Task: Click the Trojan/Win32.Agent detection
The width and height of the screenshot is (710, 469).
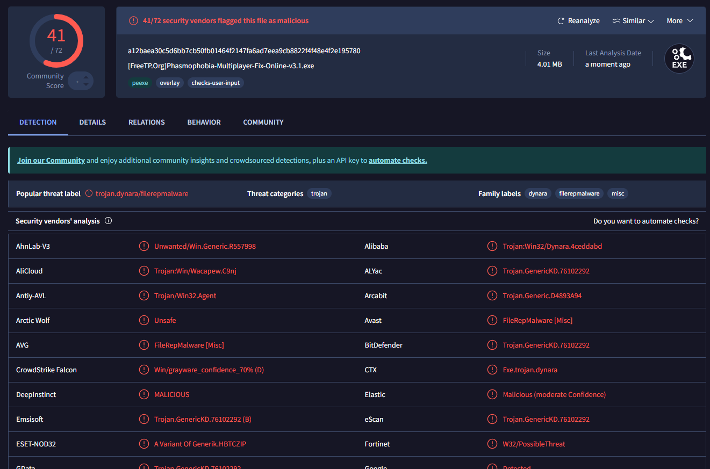Action: (185, 295)
